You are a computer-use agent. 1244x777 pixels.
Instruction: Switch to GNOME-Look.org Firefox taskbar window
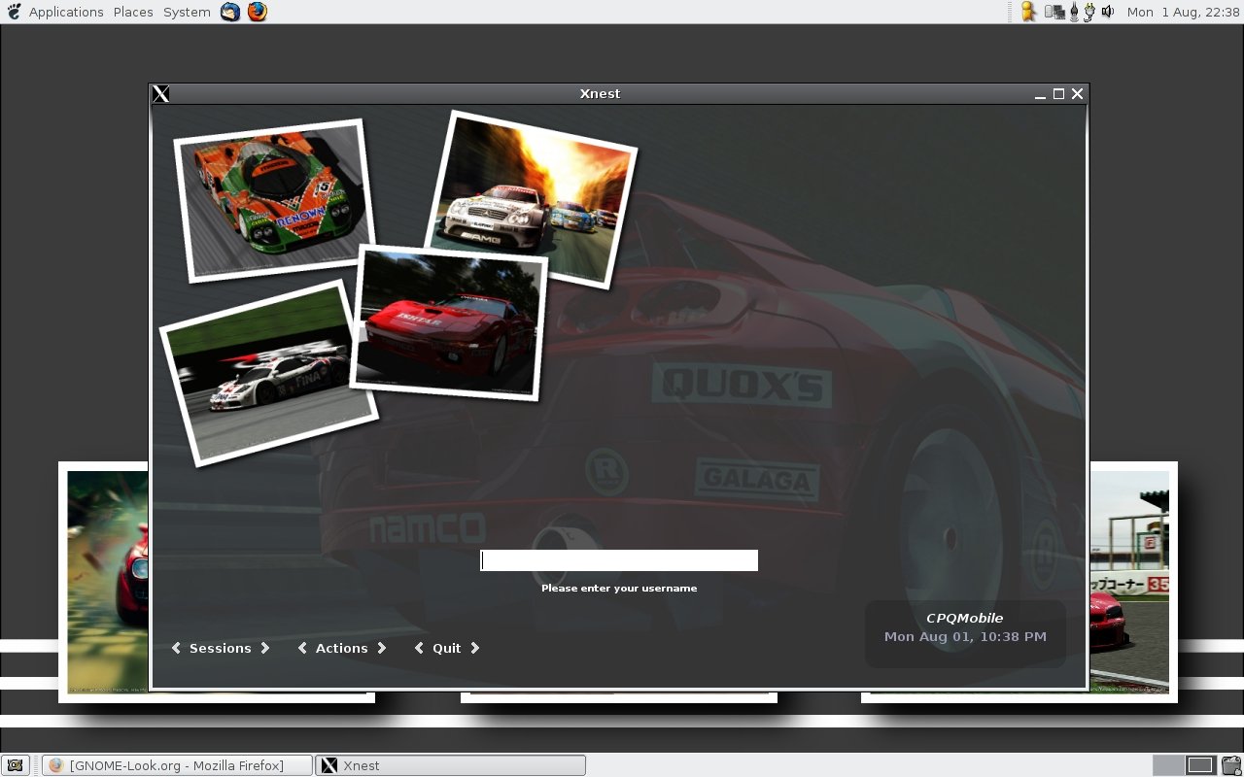tap(177, 765)
